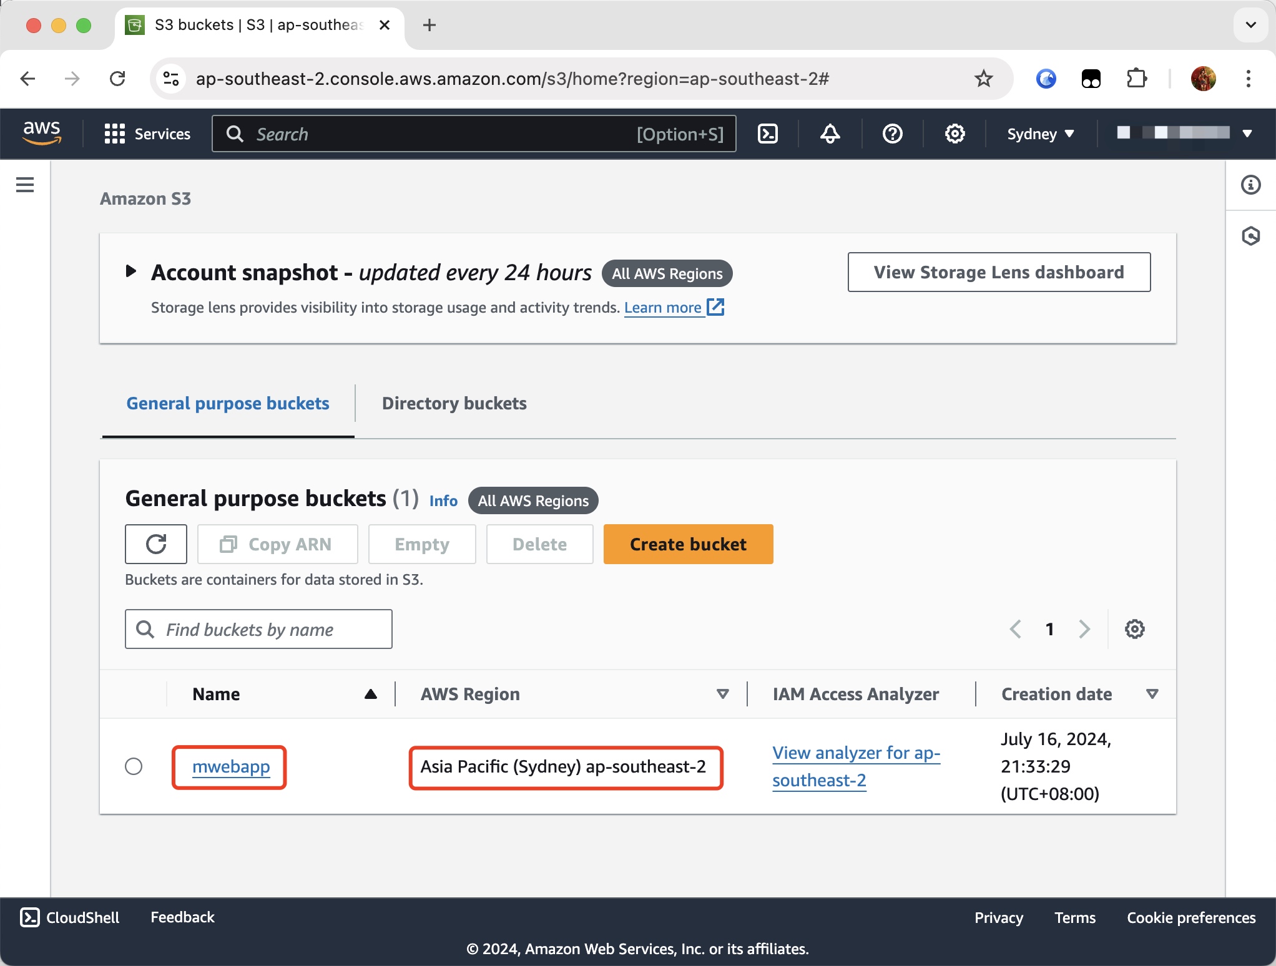Viewport: 1276px width, 966px height.
Task: Click the Find buckets by name field
Action: pyautogui.click(x=258, y=629)
